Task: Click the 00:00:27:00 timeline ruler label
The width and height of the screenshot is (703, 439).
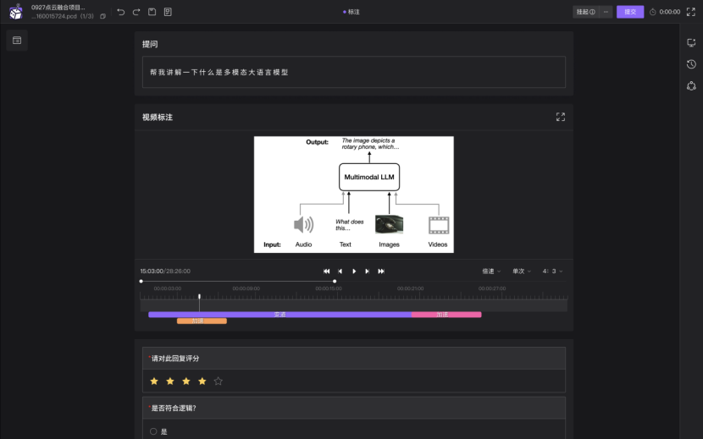Action: point(492,288)
